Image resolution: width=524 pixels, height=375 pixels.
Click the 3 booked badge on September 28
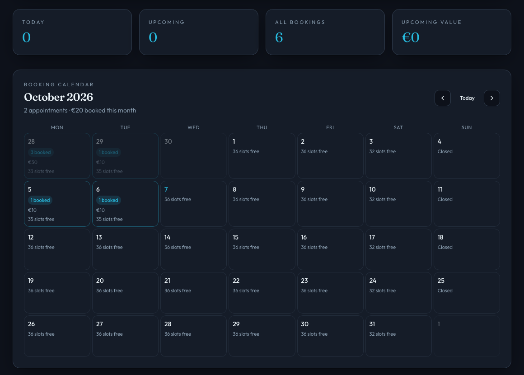click(x=41, y=152)
